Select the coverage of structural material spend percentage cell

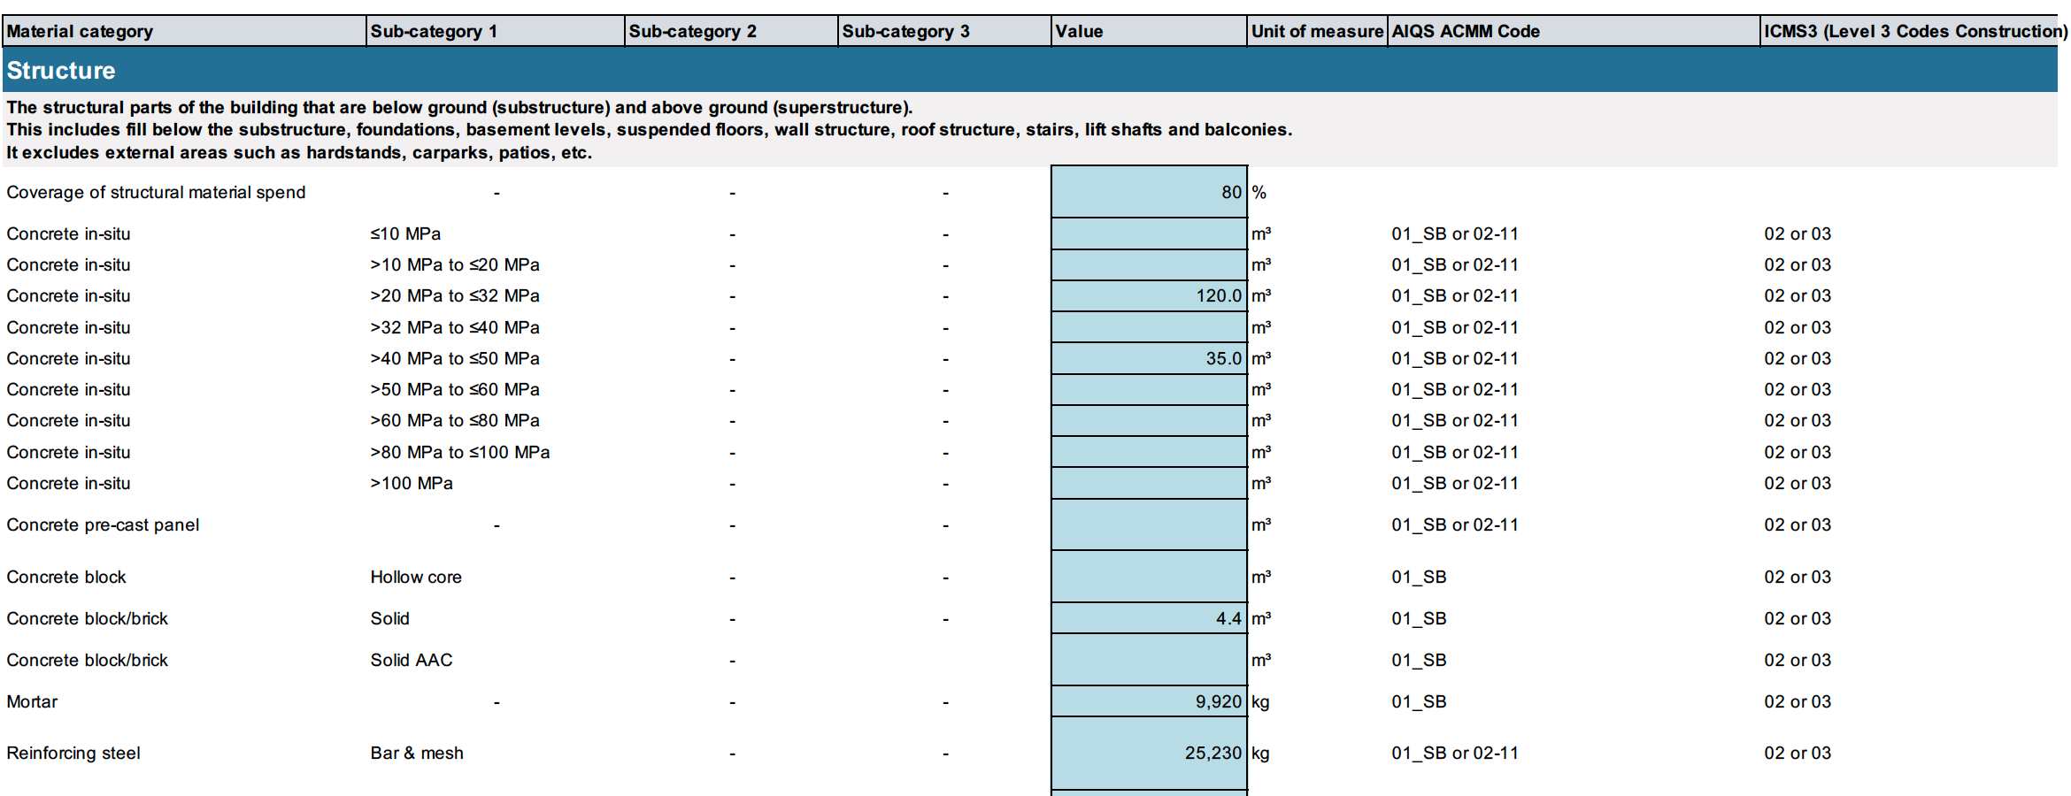point(1148,192)
